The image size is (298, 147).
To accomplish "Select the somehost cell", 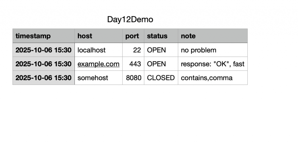I will pyautogui.click(x=98, y=78).
